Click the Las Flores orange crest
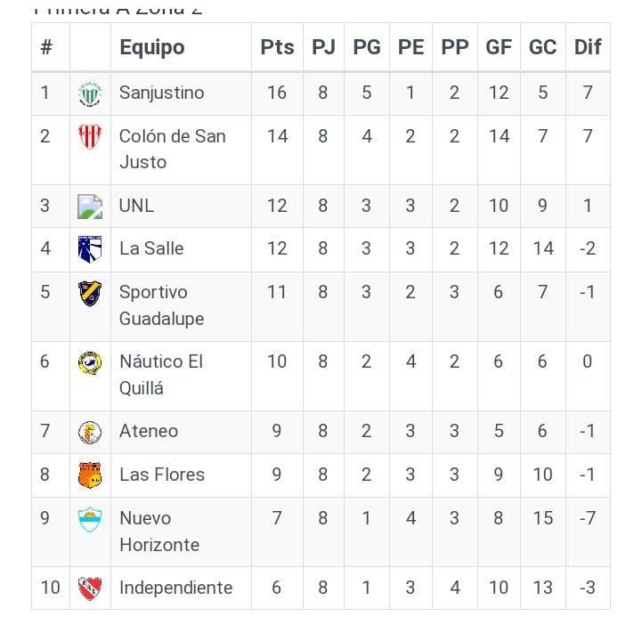 point(90,475)
